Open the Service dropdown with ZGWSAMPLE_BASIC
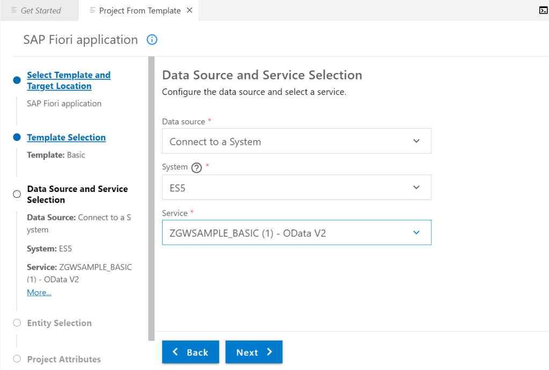Screen dimensions: 549x370 (296, 233)
